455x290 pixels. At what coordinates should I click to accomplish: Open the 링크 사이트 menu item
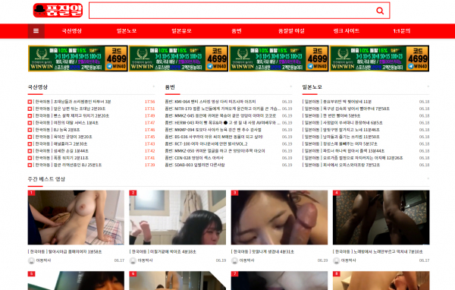(x=347, y=31)
